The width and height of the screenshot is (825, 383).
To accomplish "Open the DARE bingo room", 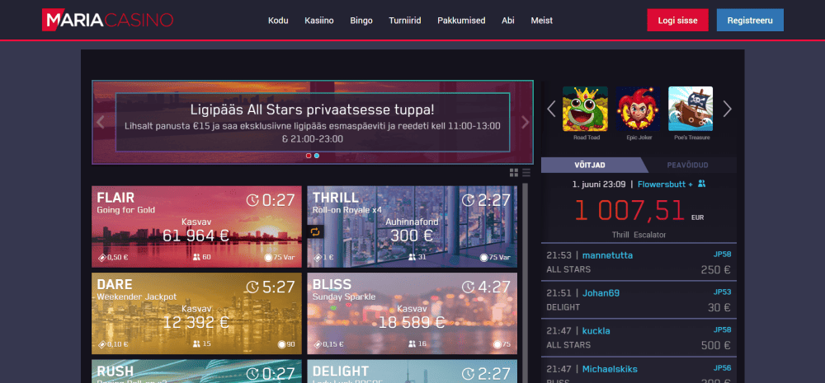I will [x=196, y=313].
